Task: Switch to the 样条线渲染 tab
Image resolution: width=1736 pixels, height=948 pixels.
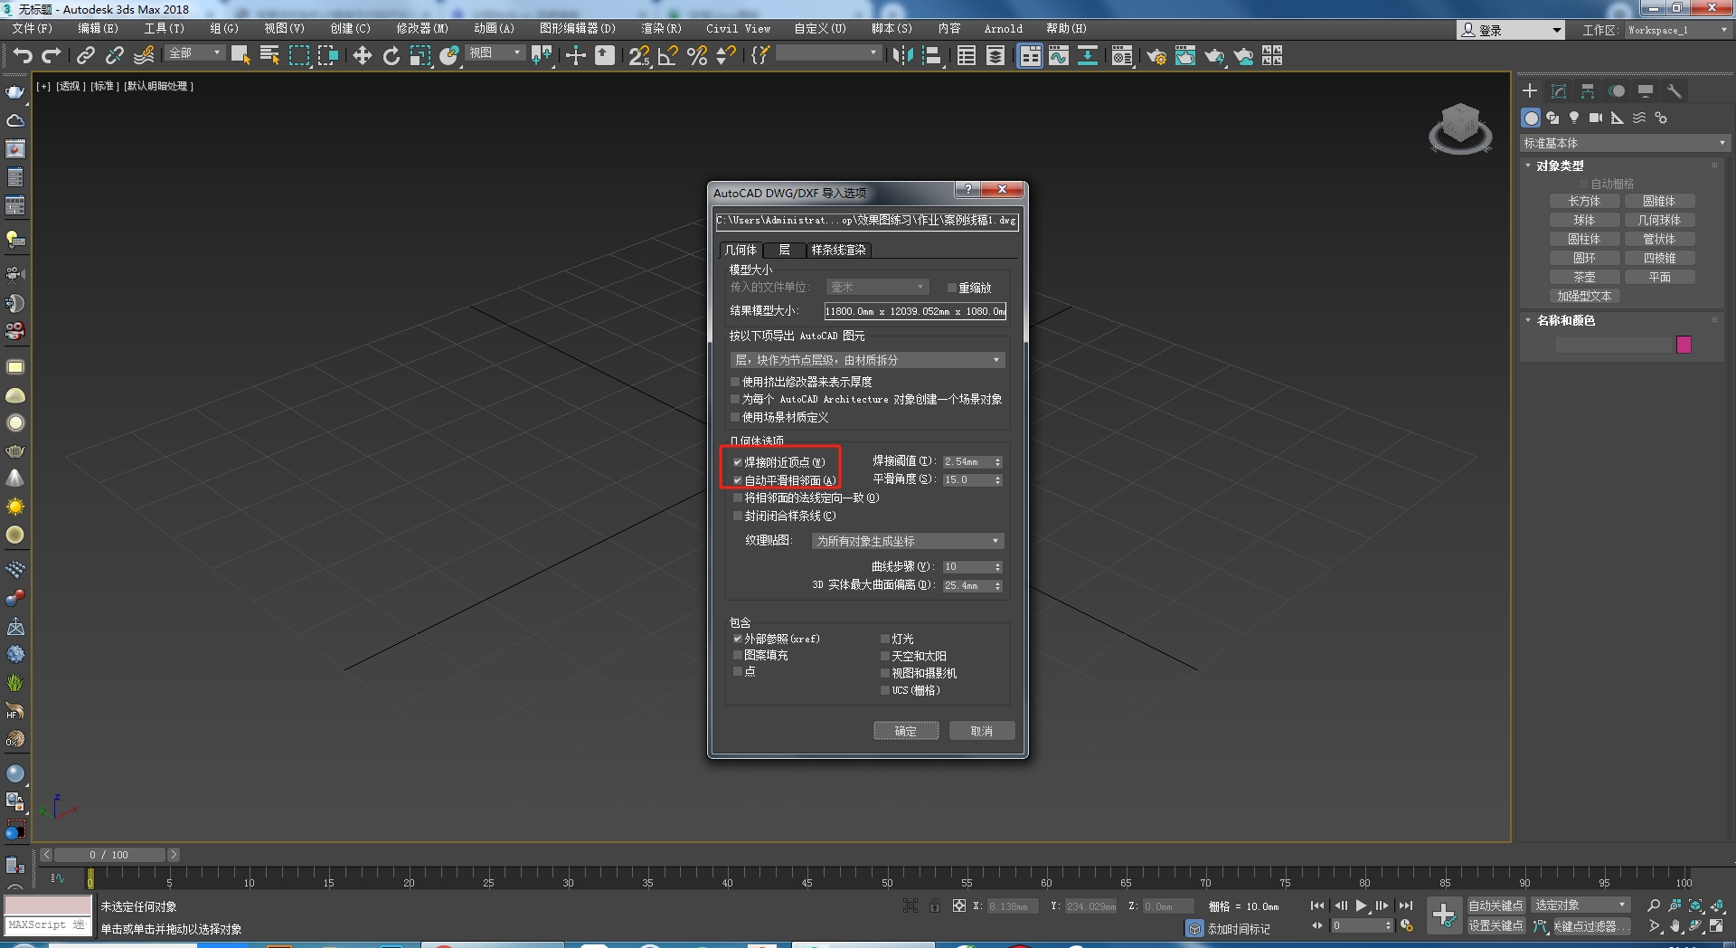Action: pos(838,250)
